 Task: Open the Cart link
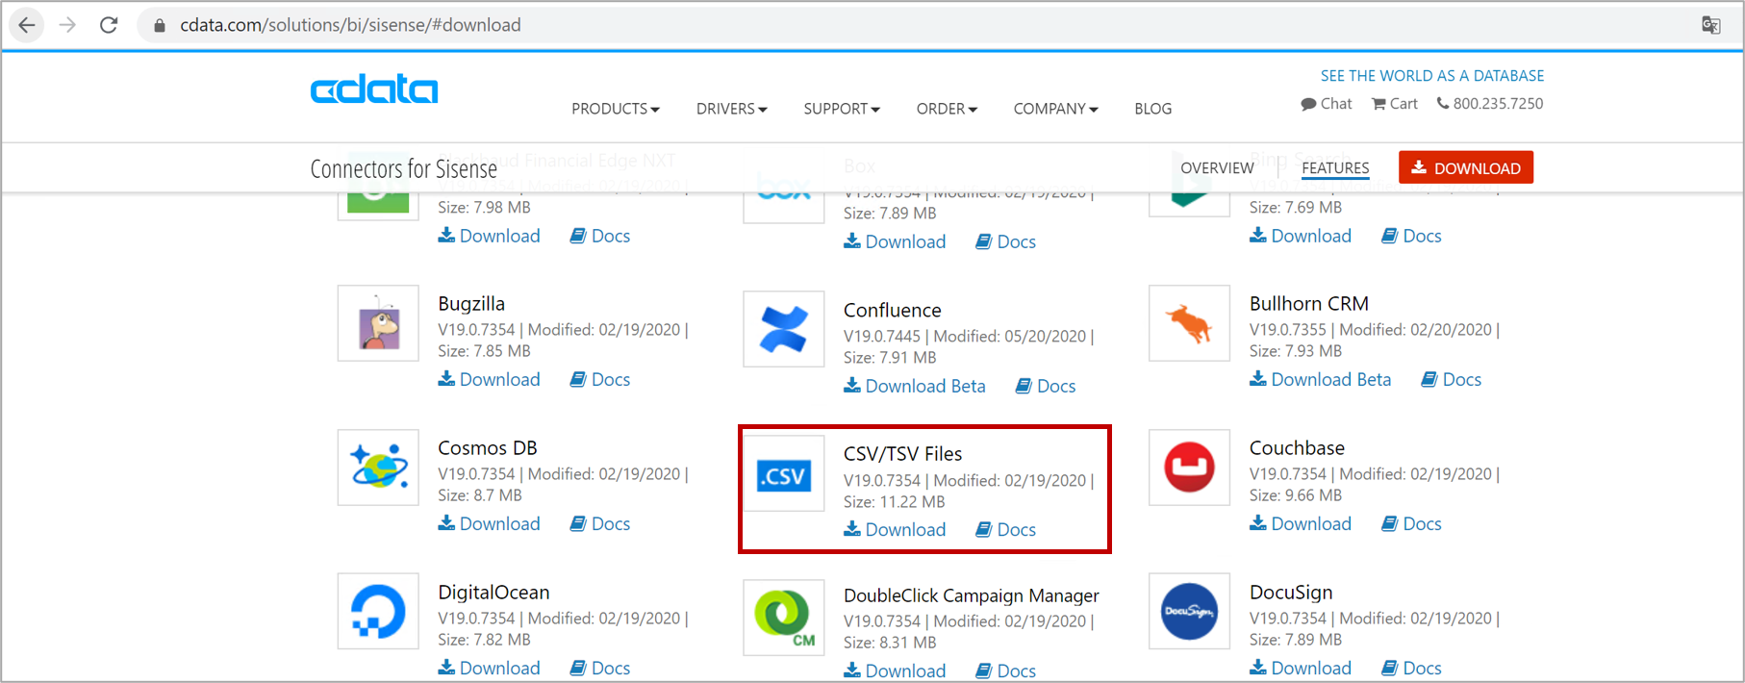point(1395,104)
